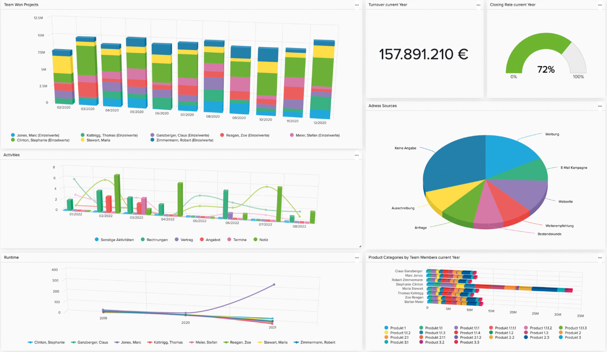
Task: Click the Activities widget resize corner handle
Action: pos(360,246)
